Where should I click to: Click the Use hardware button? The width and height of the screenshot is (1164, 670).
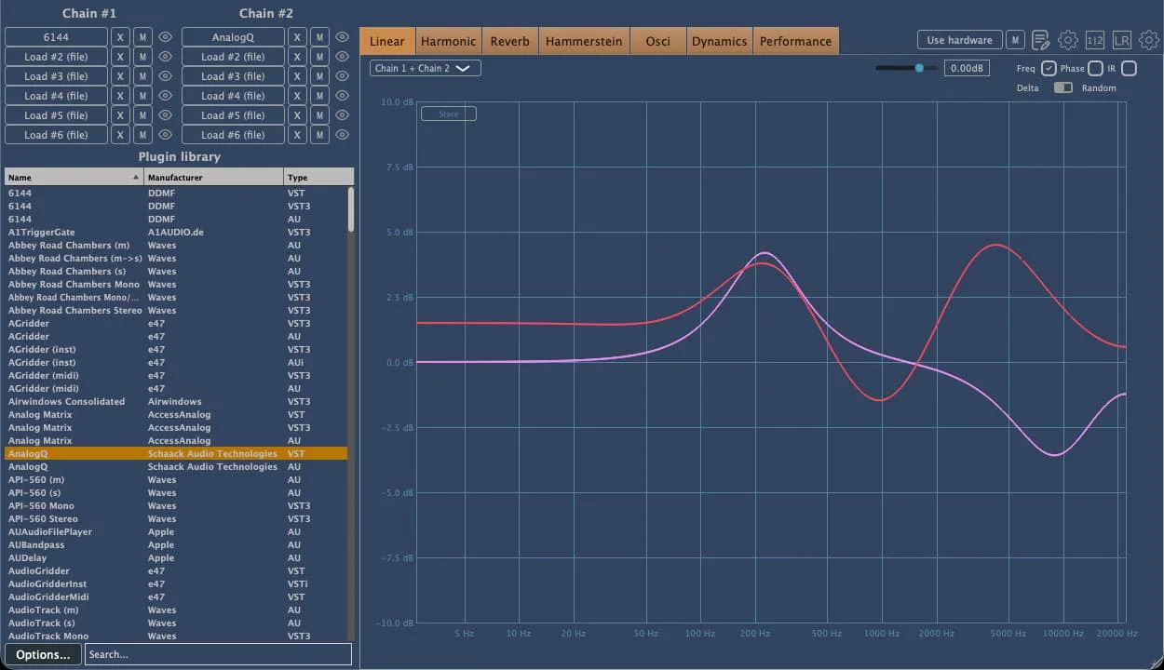click(x=959, y=40)
